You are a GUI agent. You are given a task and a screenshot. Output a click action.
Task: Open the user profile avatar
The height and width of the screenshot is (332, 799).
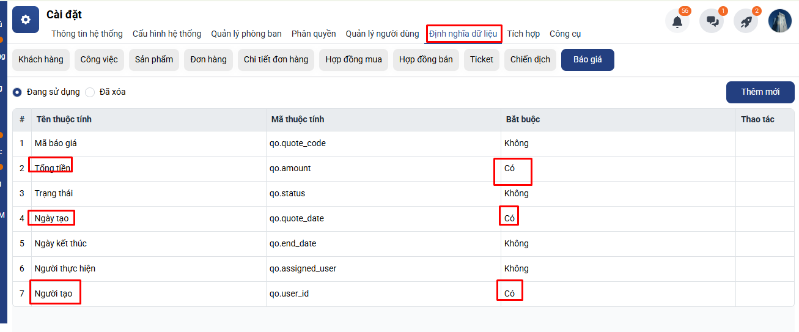(x=779, y=21)
